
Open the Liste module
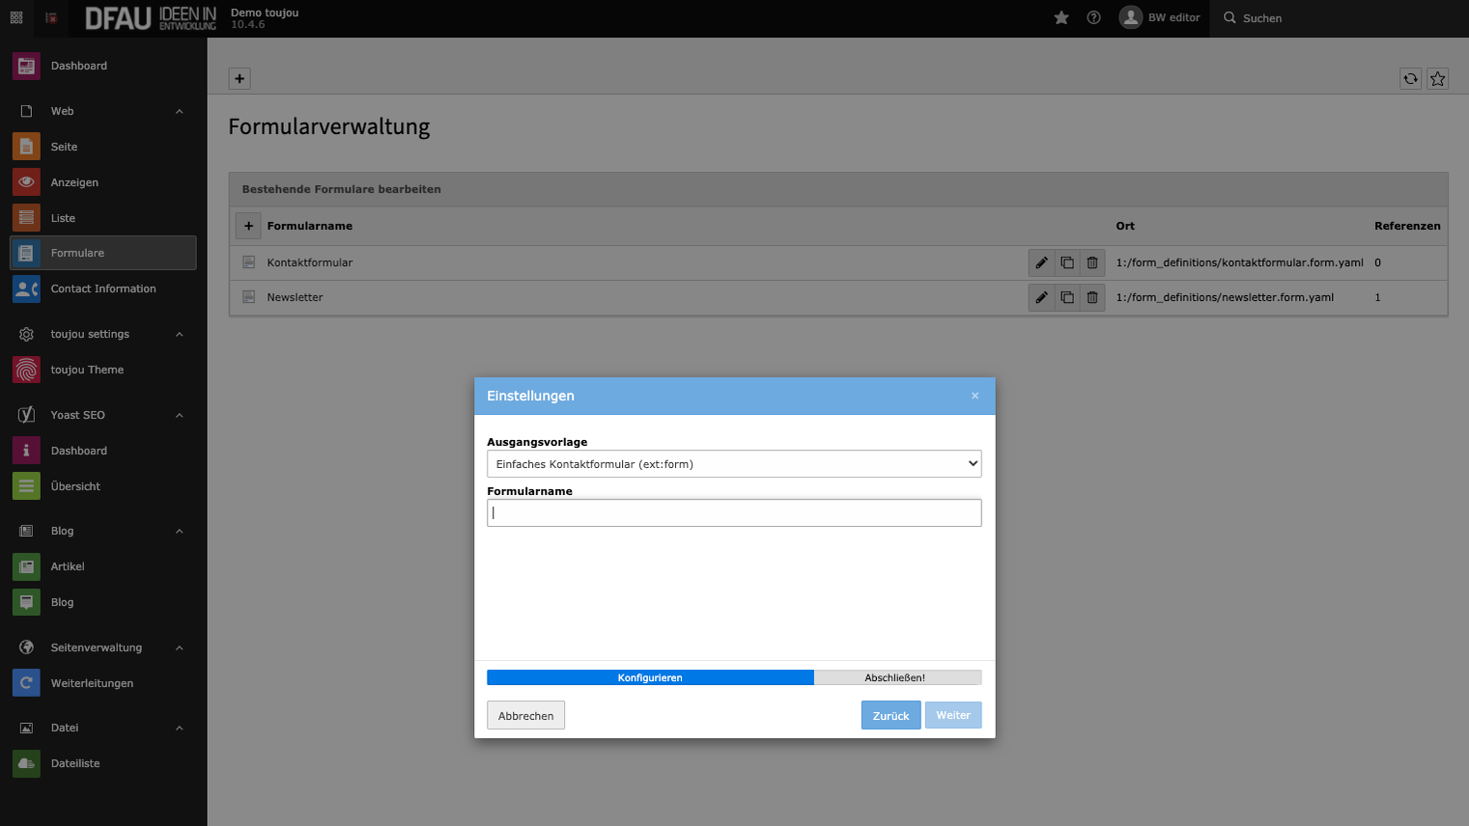(x=63, y=218)
